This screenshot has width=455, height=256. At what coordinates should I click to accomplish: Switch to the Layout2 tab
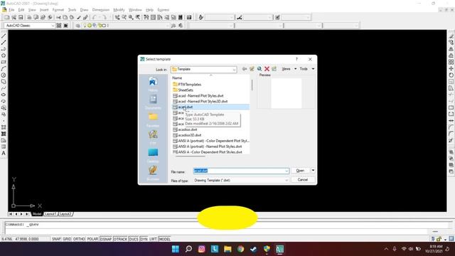click(x=65, y=214)
